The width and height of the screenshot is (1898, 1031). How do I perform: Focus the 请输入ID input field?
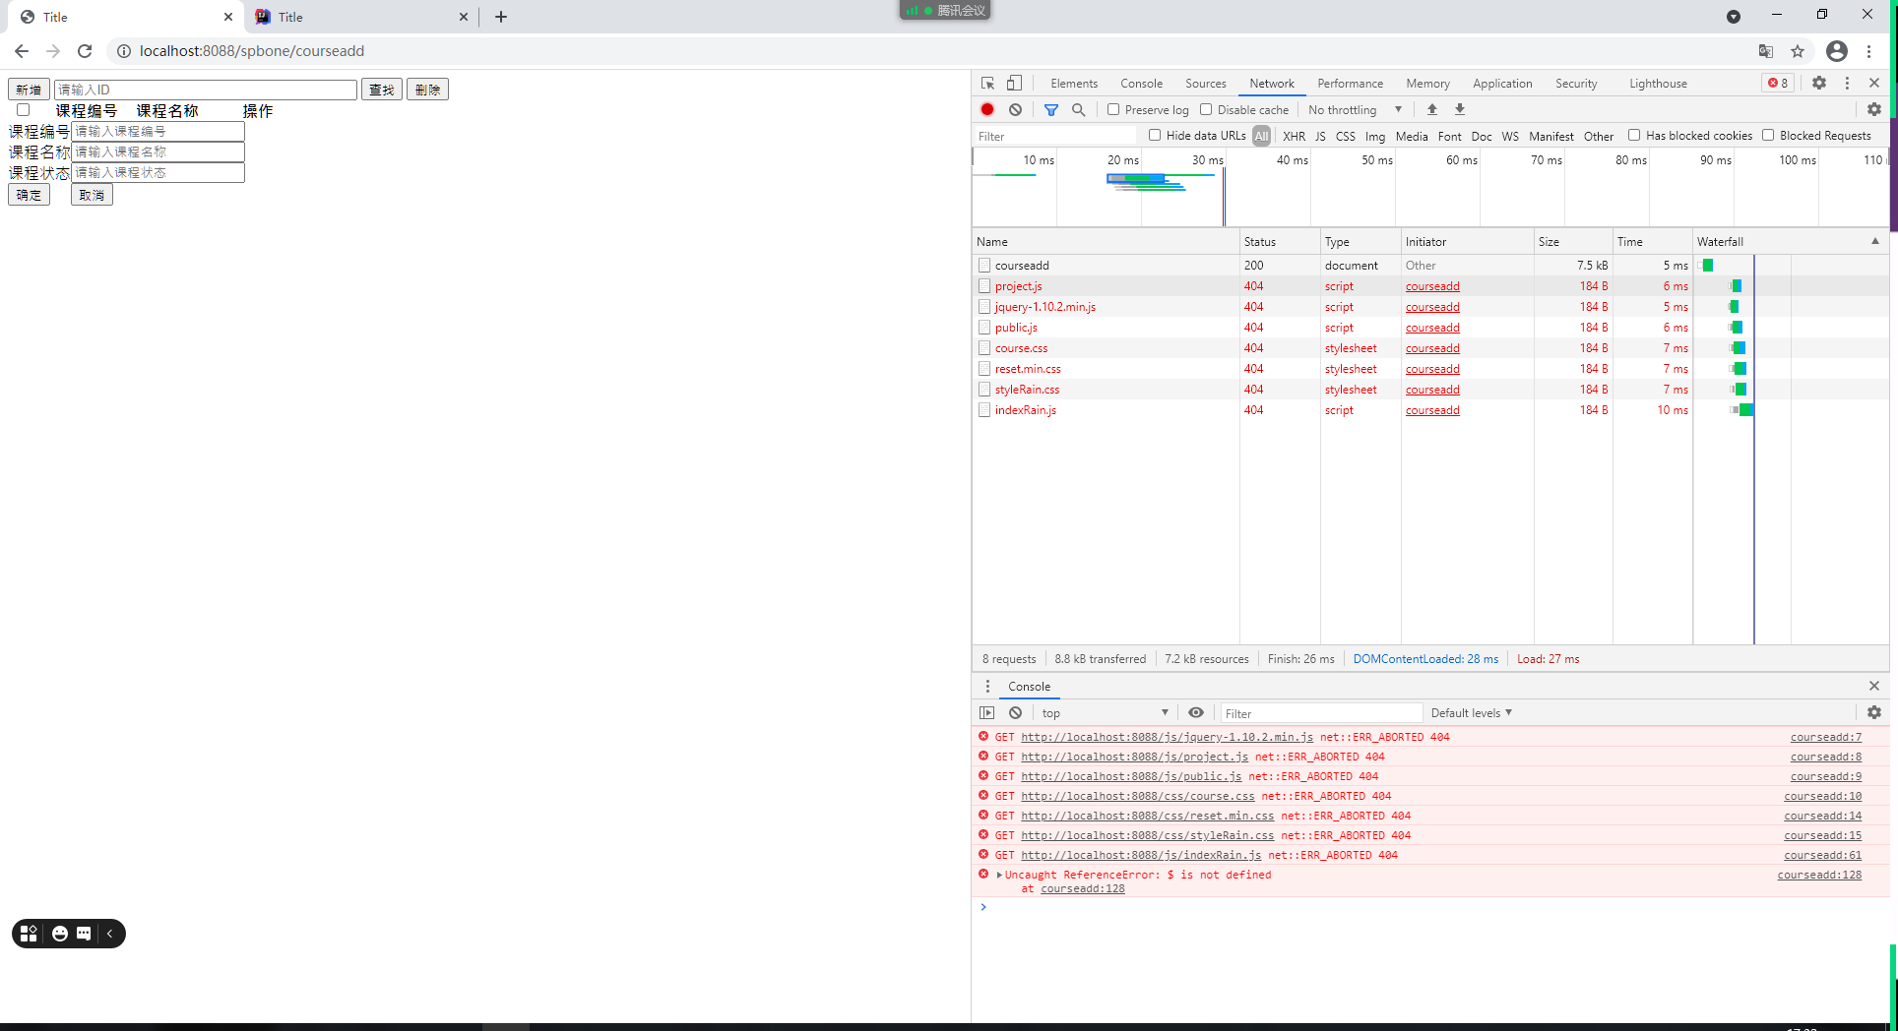click(205, 89)
